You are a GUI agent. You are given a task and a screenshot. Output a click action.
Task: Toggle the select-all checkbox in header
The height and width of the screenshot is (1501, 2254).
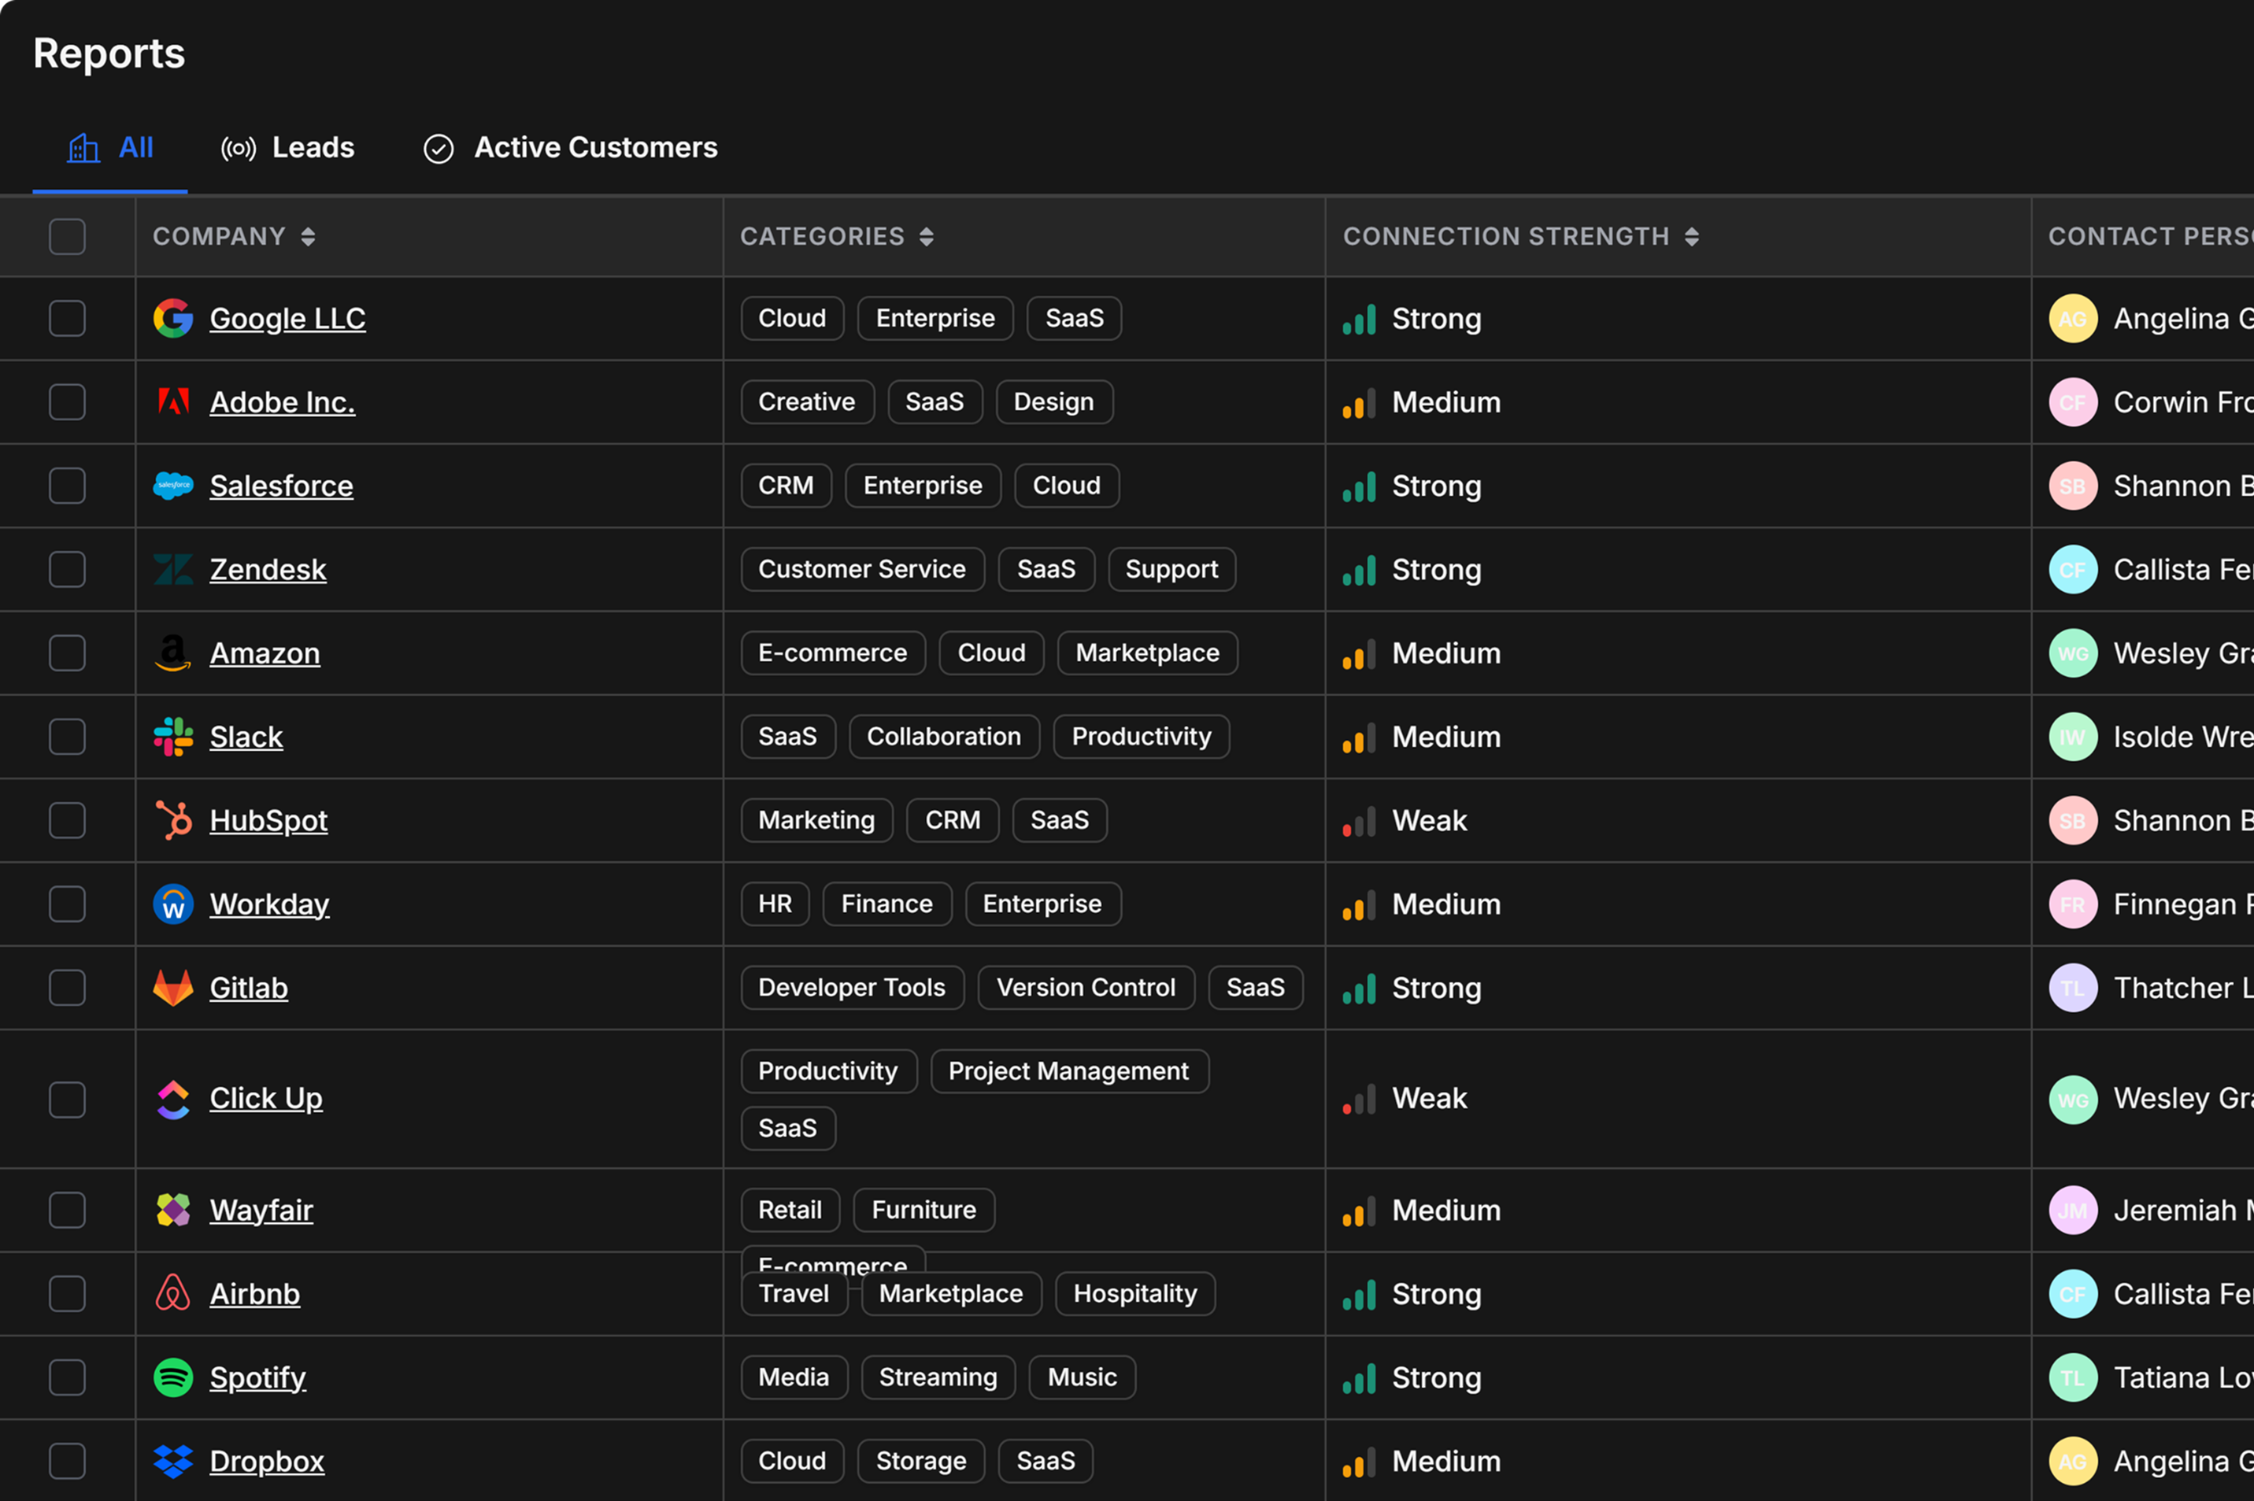tap(67, 236)
